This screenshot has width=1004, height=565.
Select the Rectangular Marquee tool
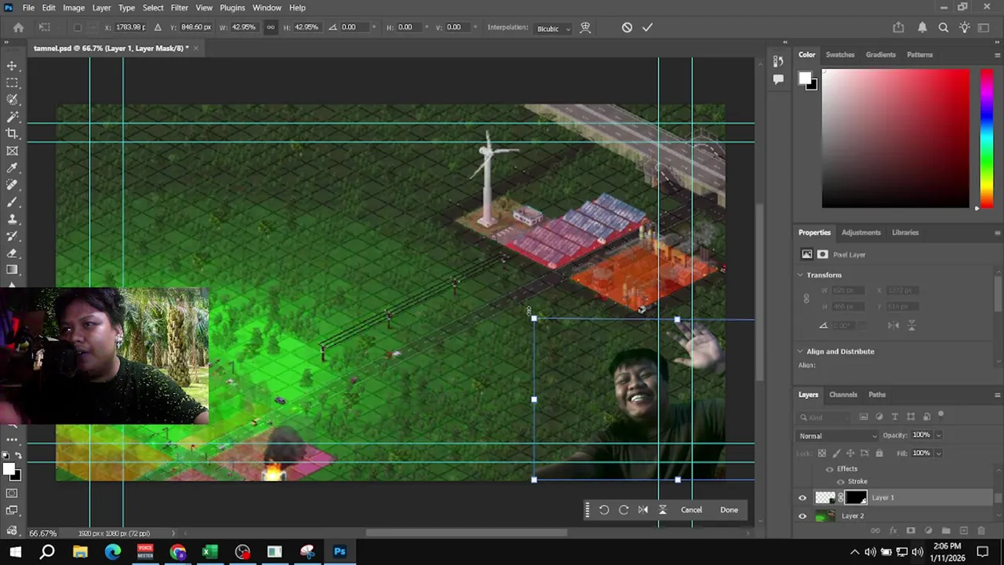click(12, 82)
